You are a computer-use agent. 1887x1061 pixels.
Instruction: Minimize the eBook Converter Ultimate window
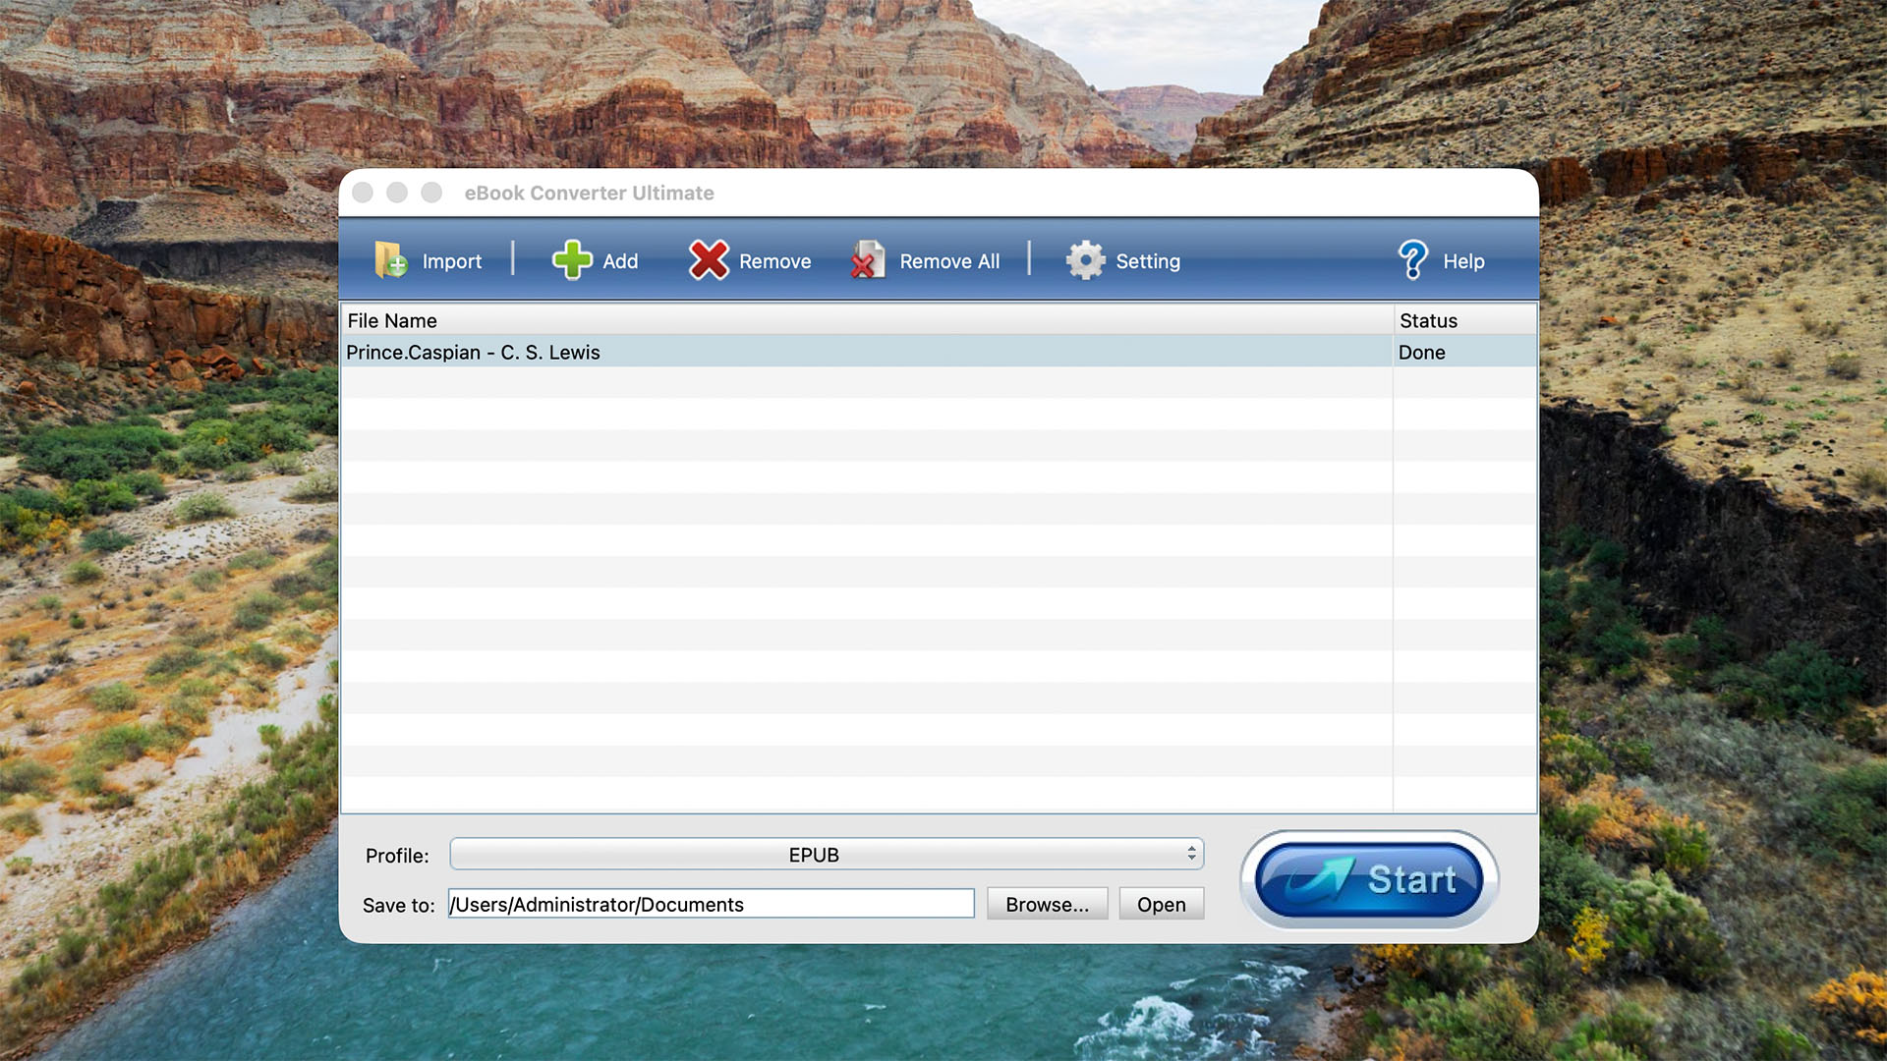click(x=397, y=193)
